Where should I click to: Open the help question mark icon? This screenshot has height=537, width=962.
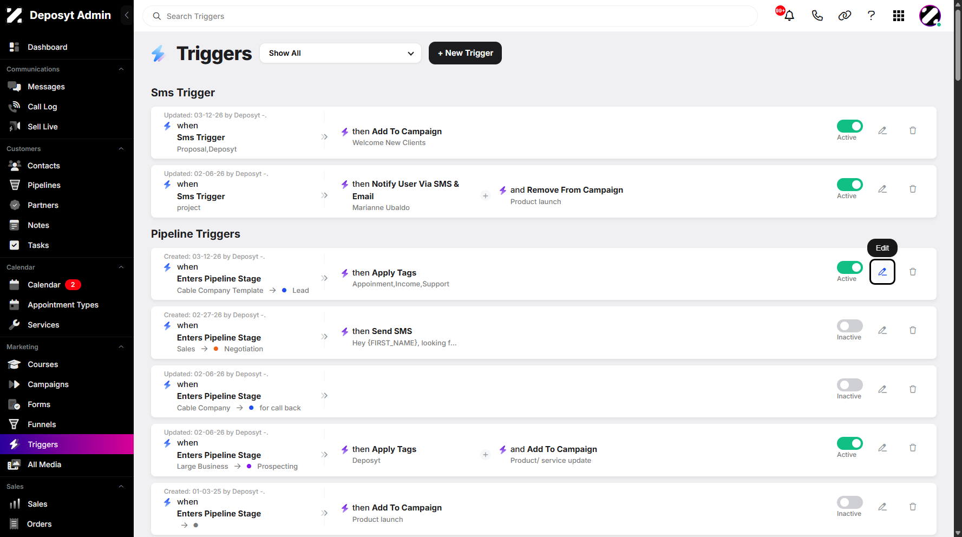(x=871, y=16)
